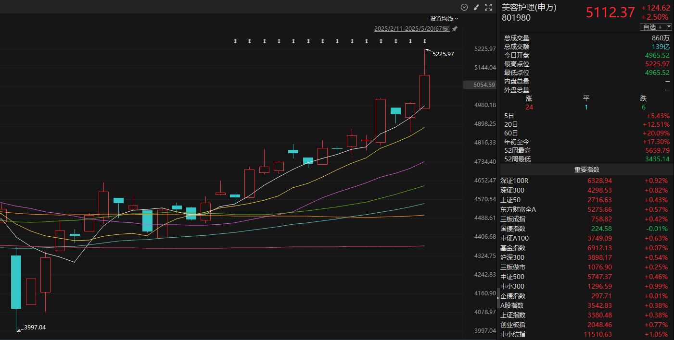Open the date range 2025/2/11-2025/5/20 selector
Screen dimensions: 674x340
(412, 29)
